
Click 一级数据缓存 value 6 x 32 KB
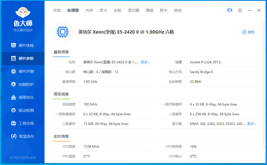[107, 114]
